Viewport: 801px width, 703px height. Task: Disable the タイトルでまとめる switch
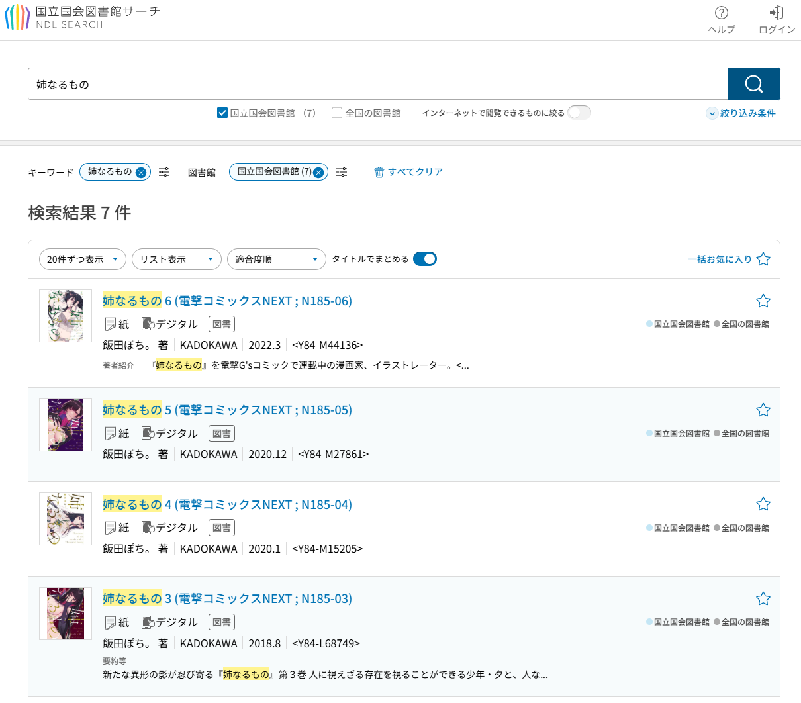pyautogui.click(x=425, y=259)
